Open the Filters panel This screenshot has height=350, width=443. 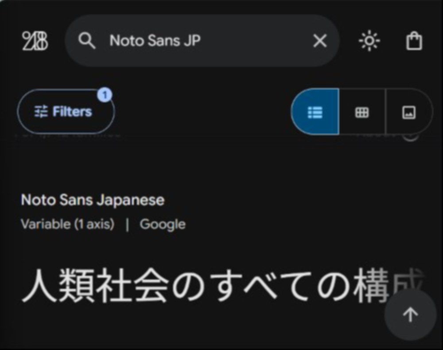66,111
